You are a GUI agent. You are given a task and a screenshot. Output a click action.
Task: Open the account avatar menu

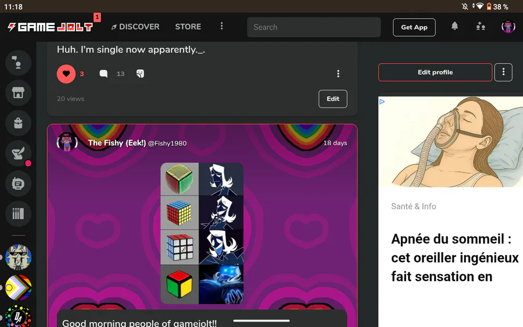(x=508, y=27)
